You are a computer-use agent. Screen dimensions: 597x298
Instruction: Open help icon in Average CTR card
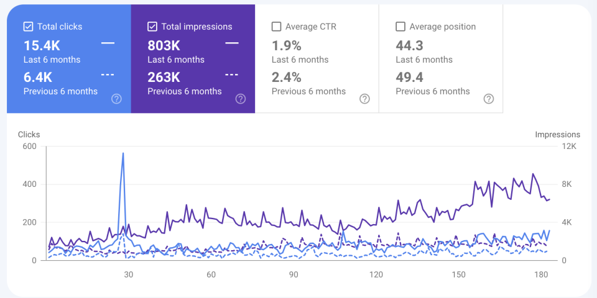pos(365,99)
